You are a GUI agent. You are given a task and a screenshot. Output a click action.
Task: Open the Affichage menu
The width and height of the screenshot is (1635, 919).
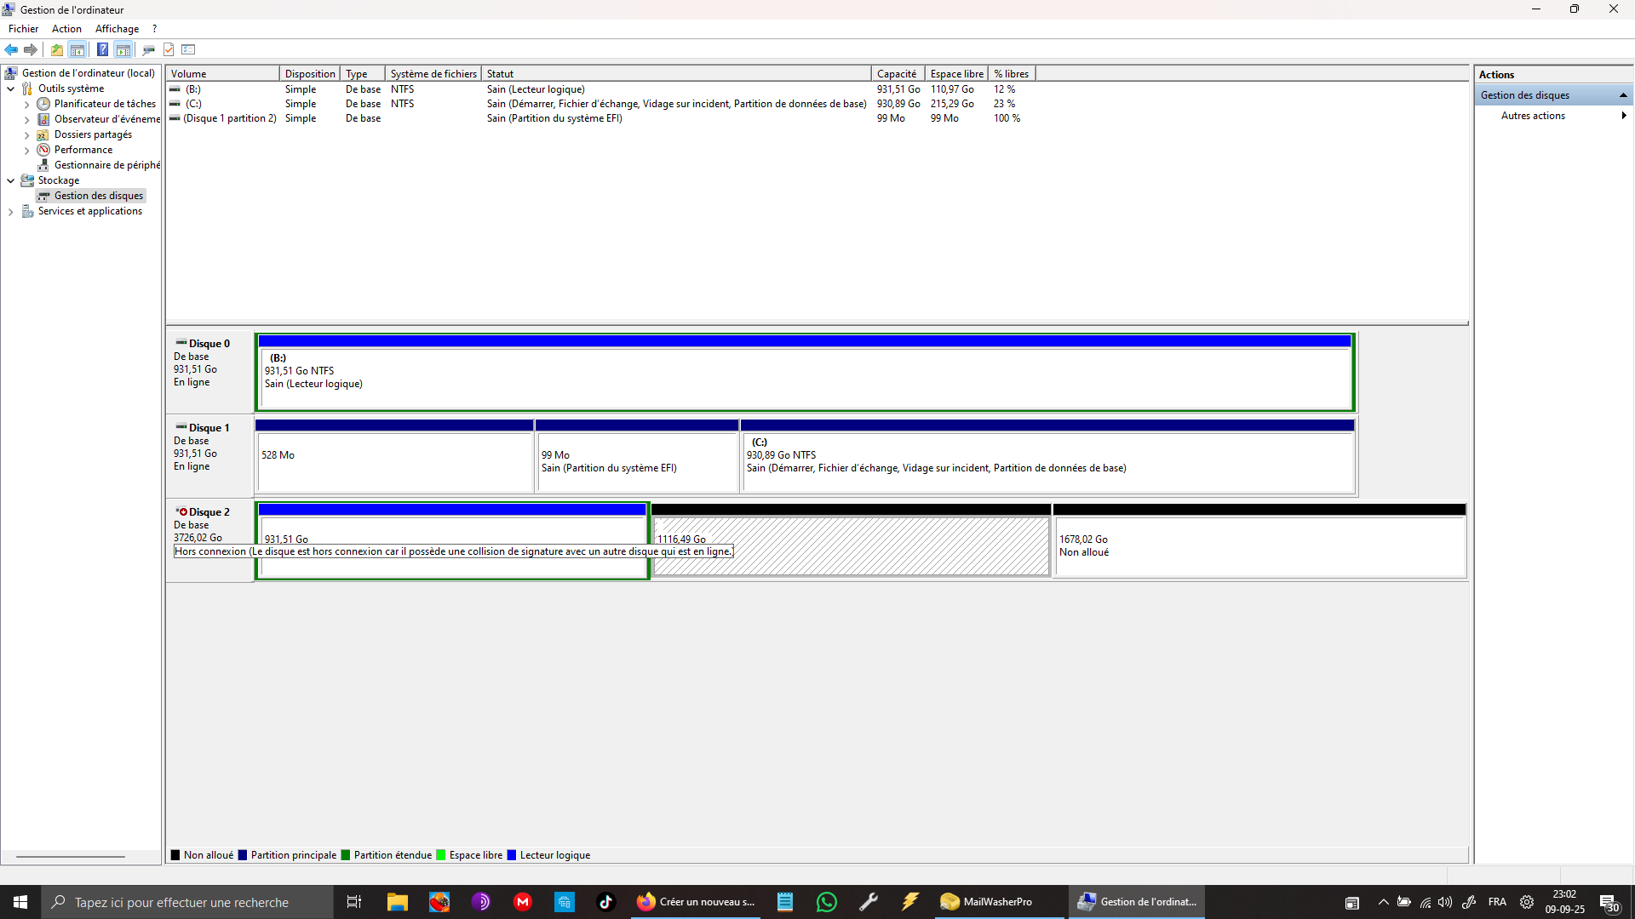click(117, 29)
